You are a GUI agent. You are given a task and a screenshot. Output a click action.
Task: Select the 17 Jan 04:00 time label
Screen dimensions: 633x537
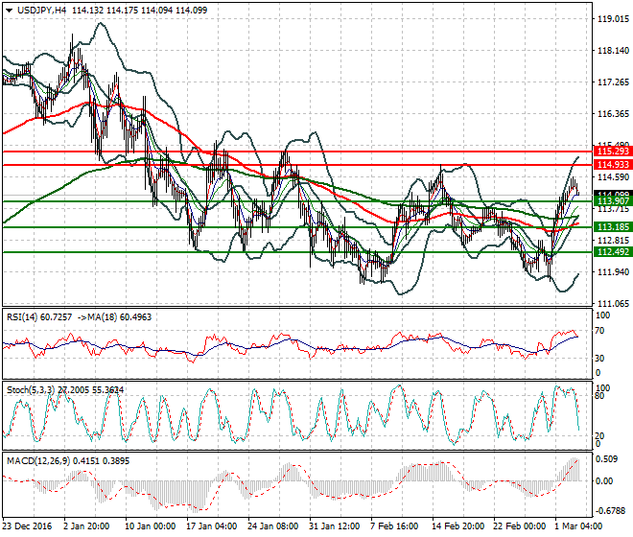(x=212, y=526)
